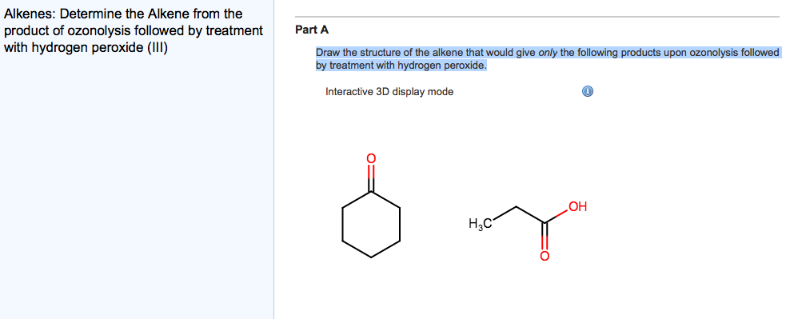
Task: Click the H3C label of the acid
Action: [480, 224]
